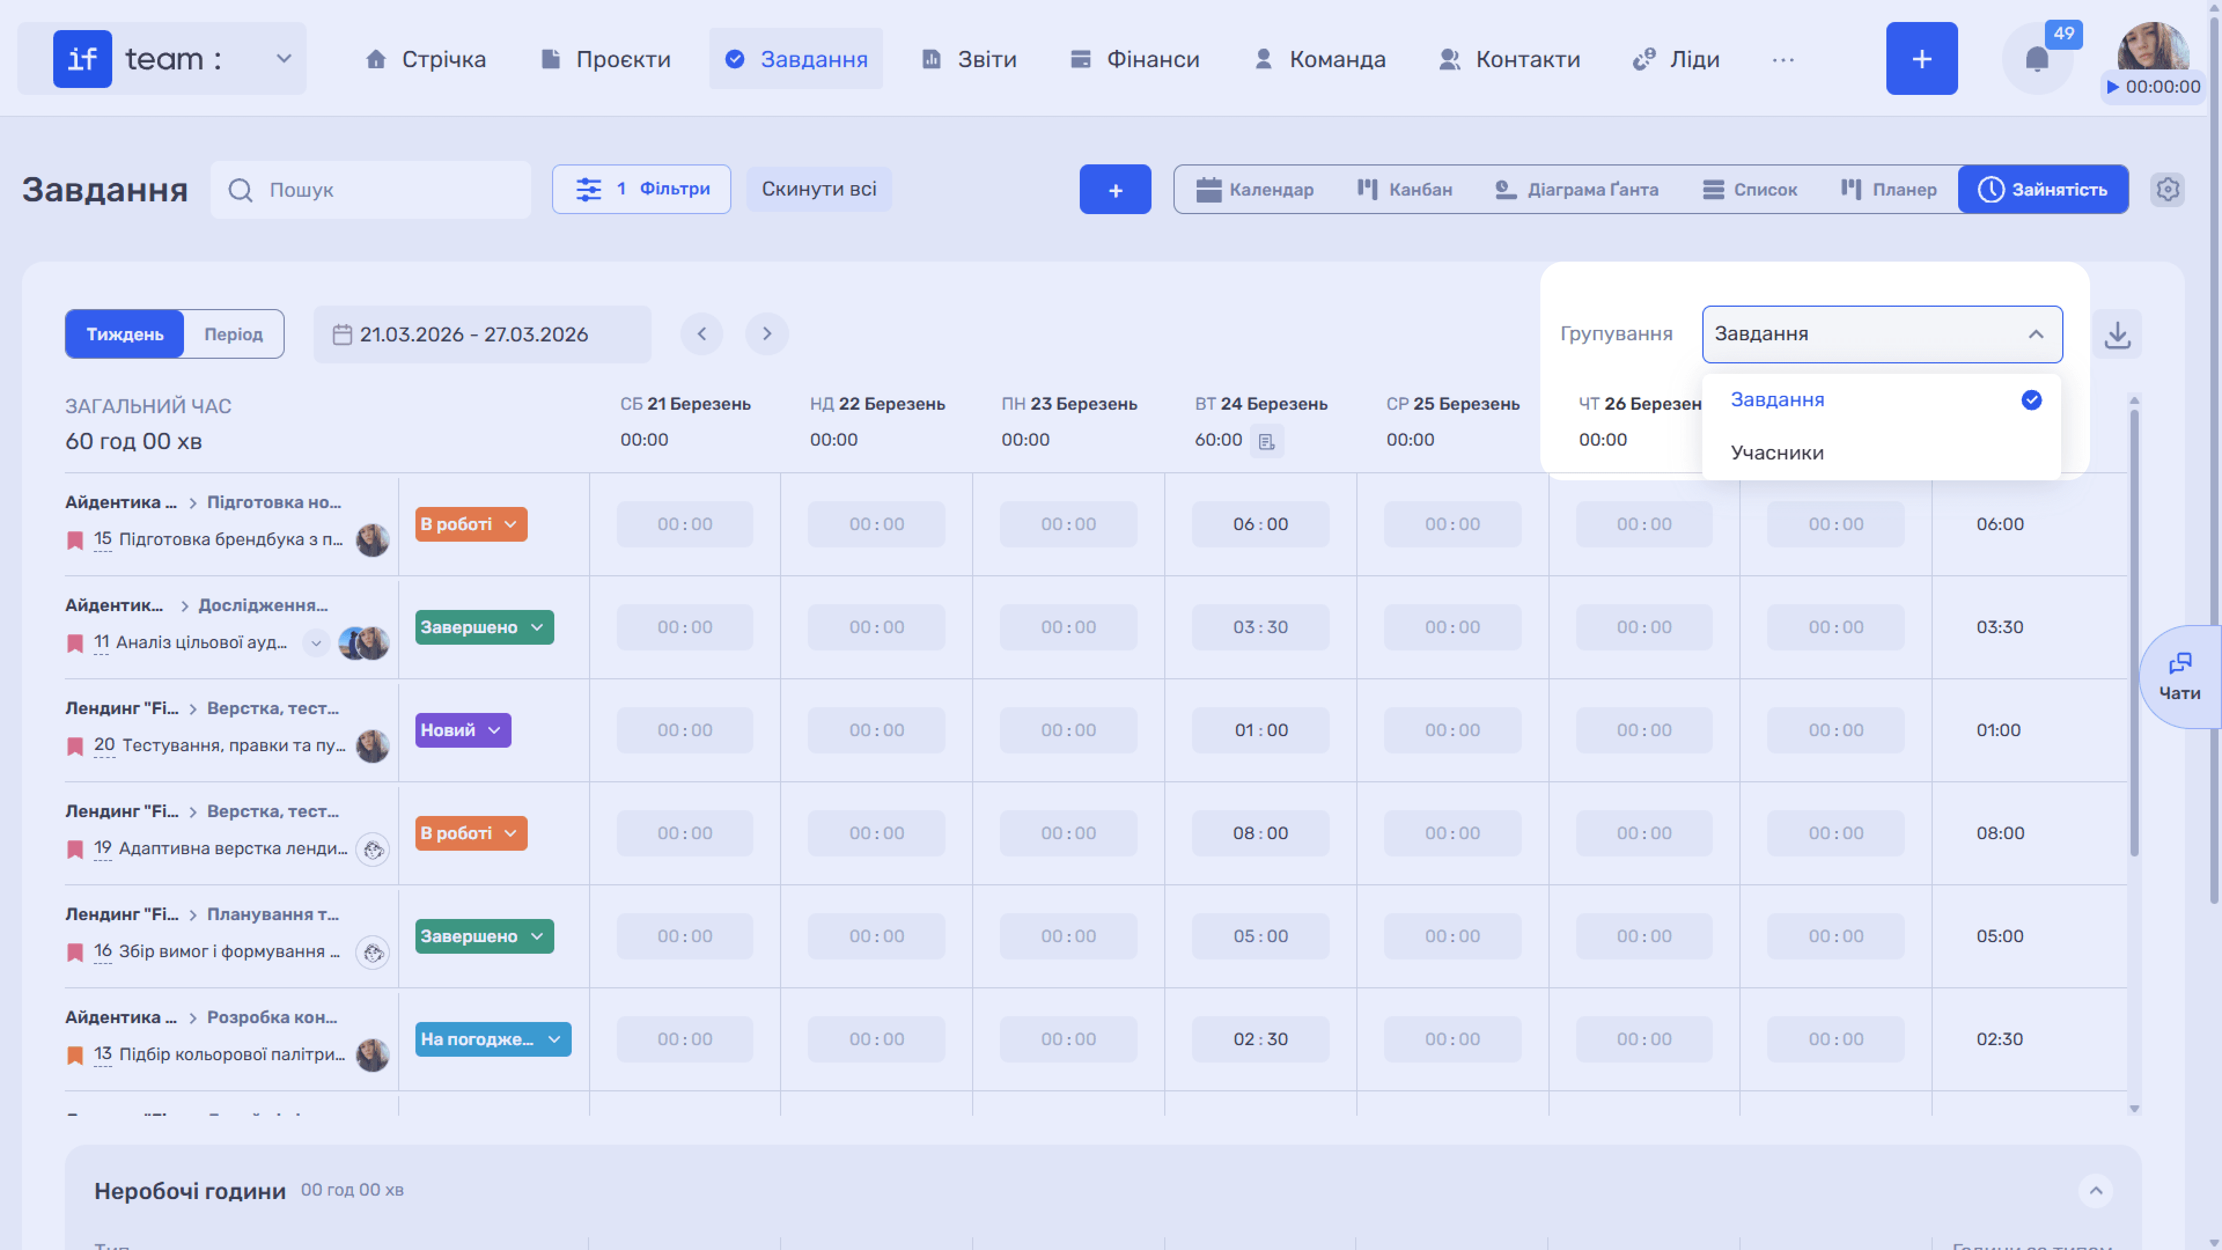Click the if team logo

(83, 58)
